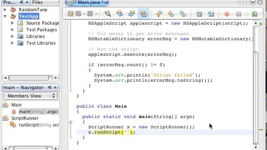Viewport: 267px width, 150px height.
Task: Click the Libraries folder icon
Action: coord(20,36)
